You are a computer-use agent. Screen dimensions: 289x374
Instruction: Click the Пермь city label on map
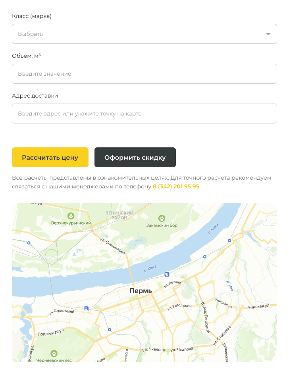141,291
